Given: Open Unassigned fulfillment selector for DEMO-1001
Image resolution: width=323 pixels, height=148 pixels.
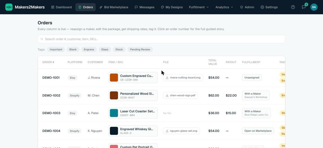Looking at the screenshot, I should coord(252,78).
